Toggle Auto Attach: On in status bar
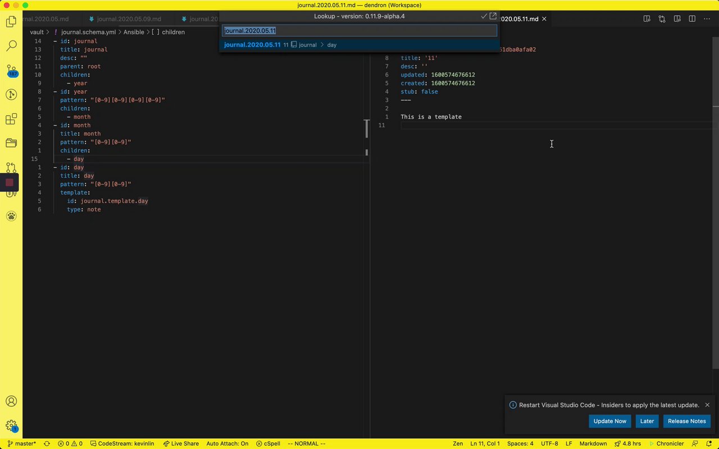Image resolution: width=719 pixels, height=449 pixels. [x=227, y=443]
